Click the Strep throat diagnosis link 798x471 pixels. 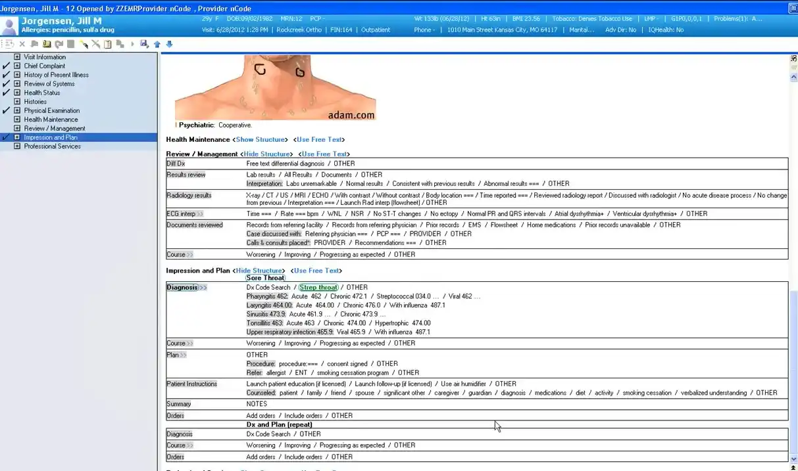click(318, 287)
